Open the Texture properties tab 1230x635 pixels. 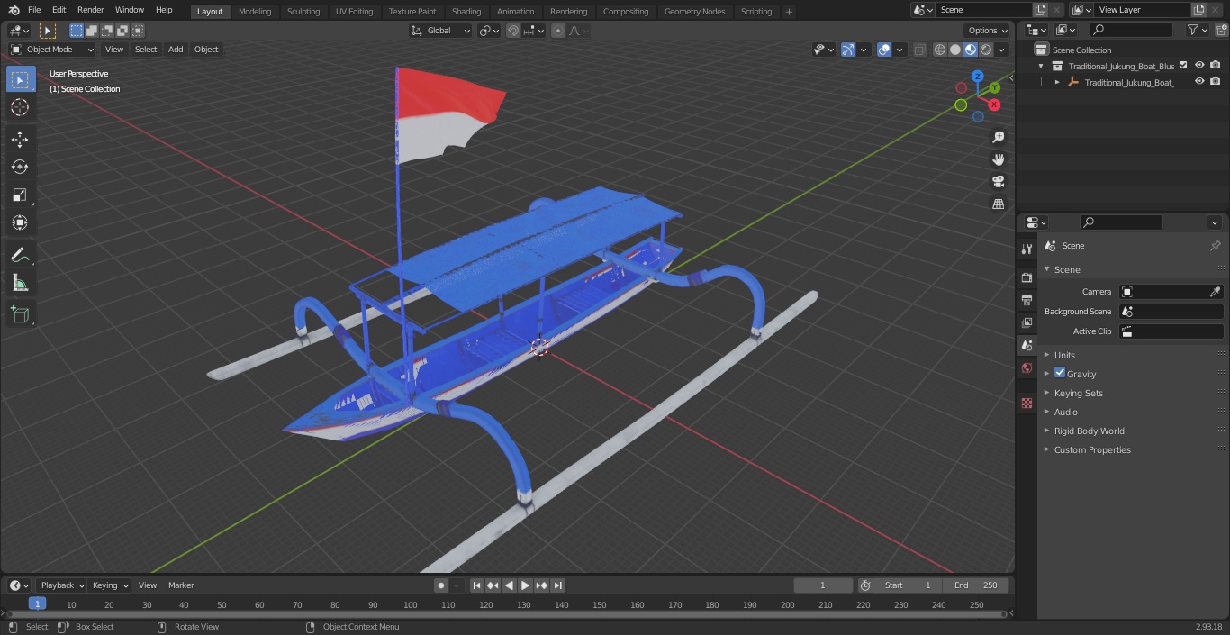pyautogui.click(x=1027, y=403)
